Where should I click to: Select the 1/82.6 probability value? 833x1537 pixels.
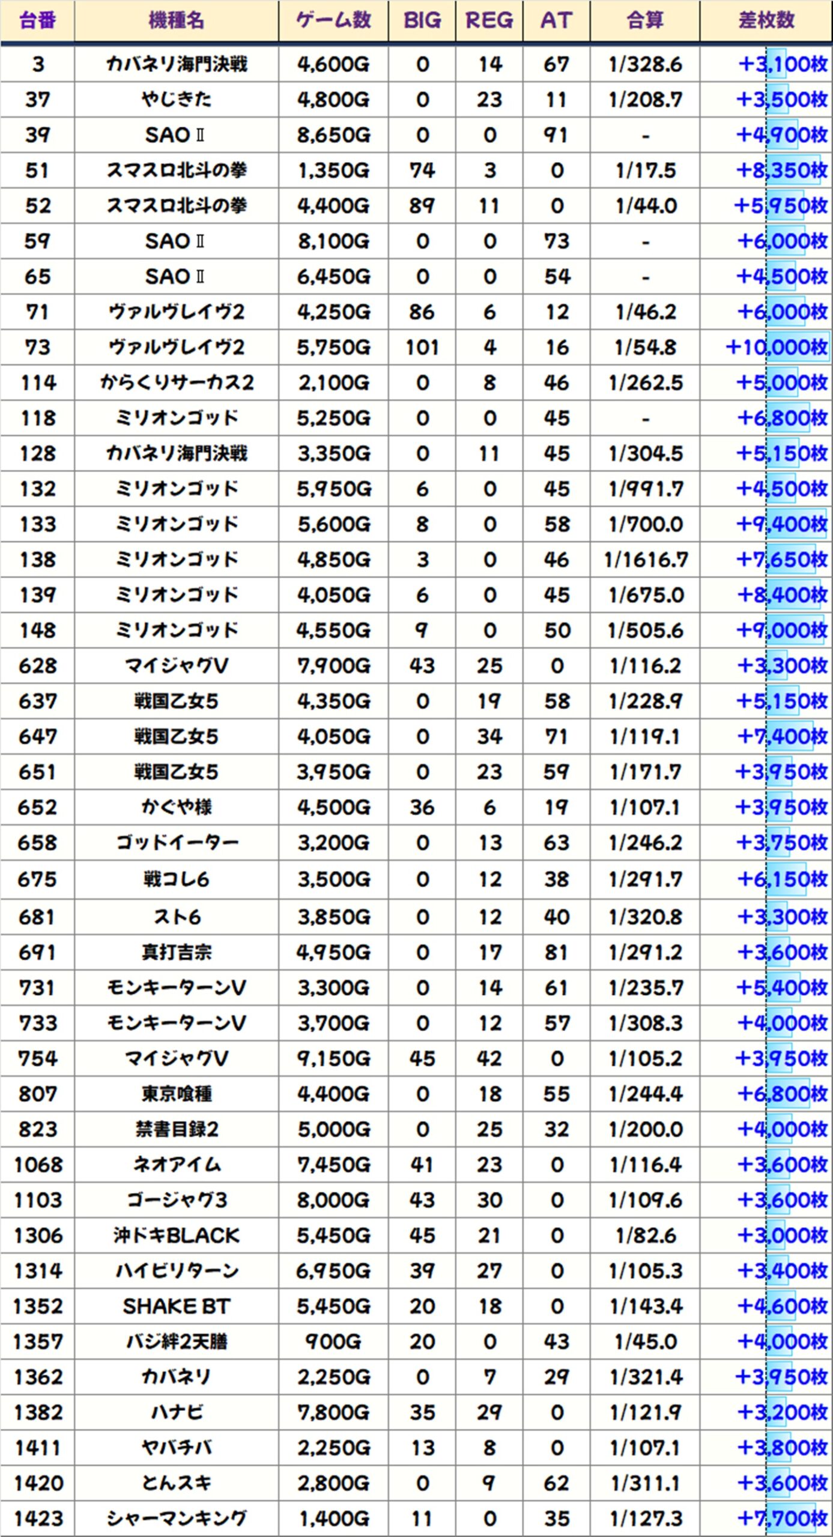click(x=645, y=1236)
